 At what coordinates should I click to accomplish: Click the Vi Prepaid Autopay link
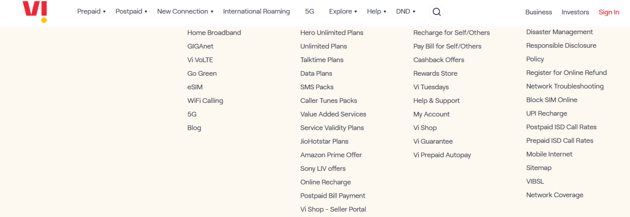(x=442, y=155)
